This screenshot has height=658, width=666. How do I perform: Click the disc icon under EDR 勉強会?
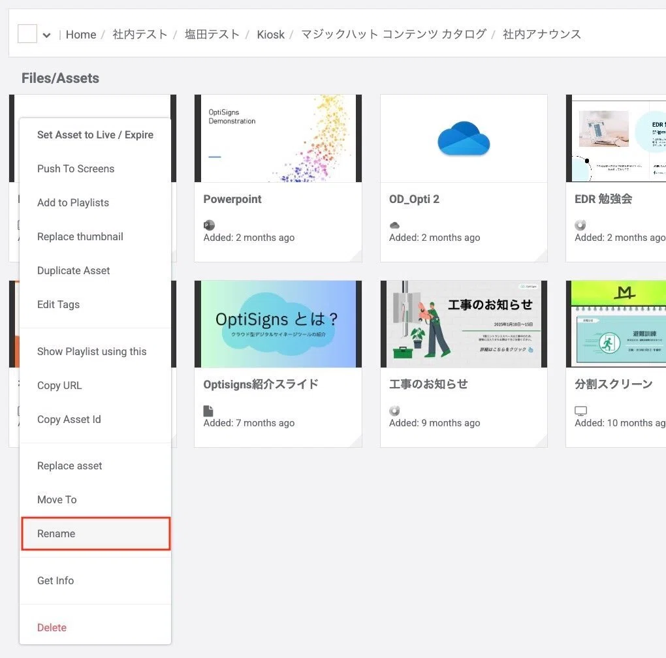pos(580,225)
